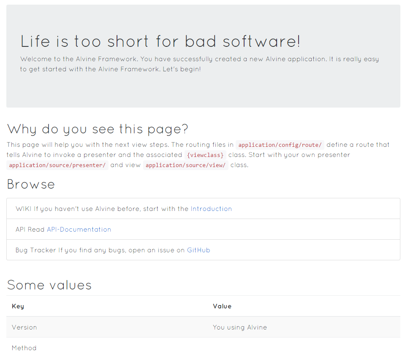Click the API-Documentation link
Viewport: 405px width, 354px height.
79,229
